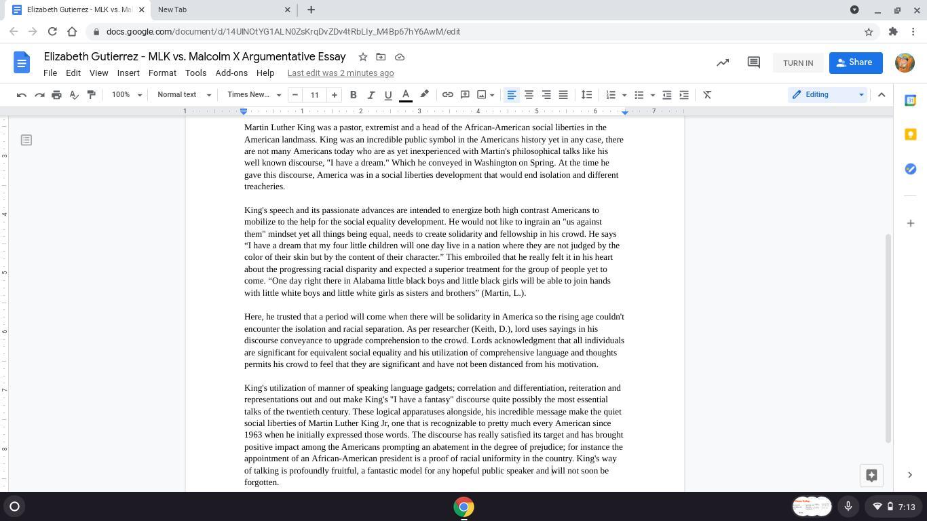The width and height of the screenshot is (927, 521).
Task: Open comment history icon
Action: (753, 62)
